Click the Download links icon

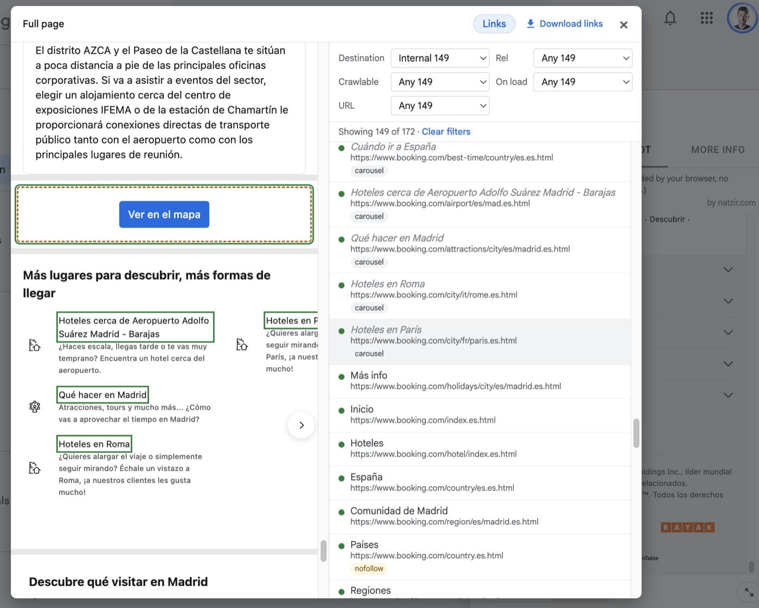click(x=530, y=24)
